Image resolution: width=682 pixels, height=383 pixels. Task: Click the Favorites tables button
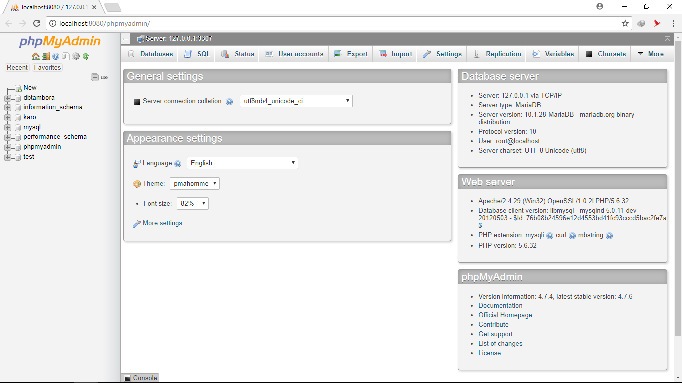point(47,67)
